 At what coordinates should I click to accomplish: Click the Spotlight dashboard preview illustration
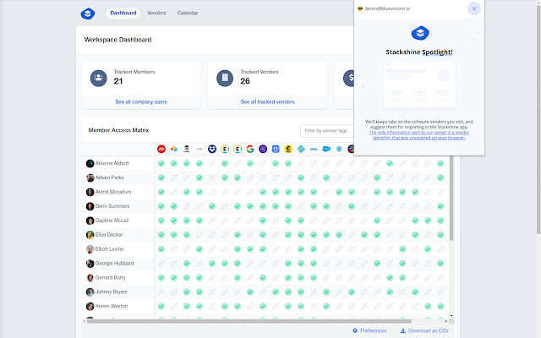pyautogui.click(x=419, y=84)
